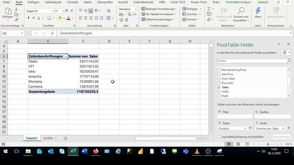Viewport: 294px width, 165px height.
Task: Toggle bold formatting
Action: 28,18
